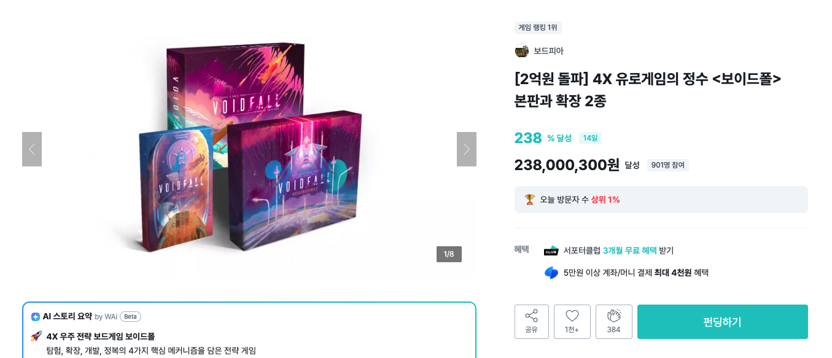
Task: Open the 보드피아 maker name link
Action: click(x=548, y=51)
